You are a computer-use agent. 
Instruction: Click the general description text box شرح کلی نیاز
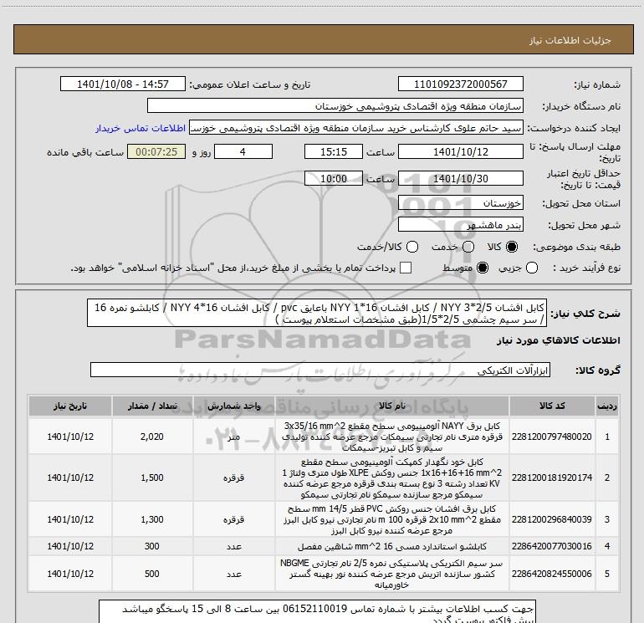click(317, 314)
